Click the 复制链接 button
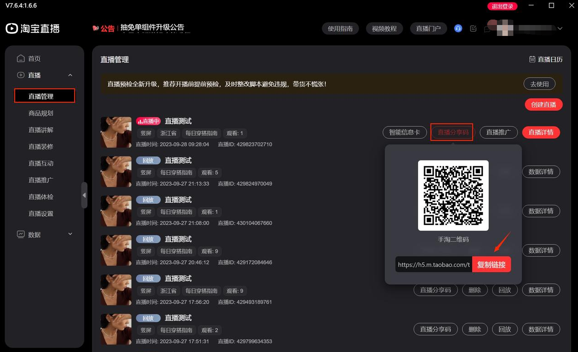The height and width of the screenshot is (352, 578). coord(491,265)
